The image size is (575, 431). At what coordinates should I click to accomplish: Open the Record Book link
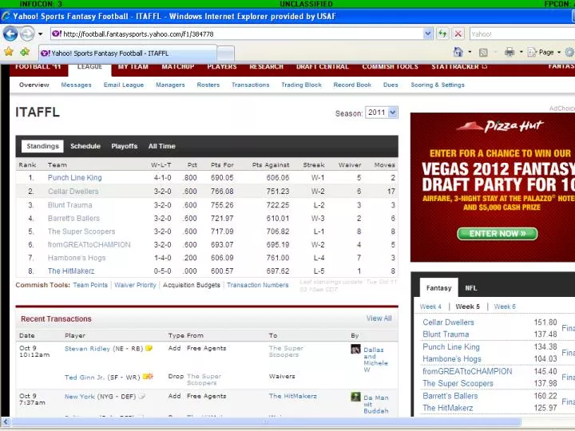352,85
